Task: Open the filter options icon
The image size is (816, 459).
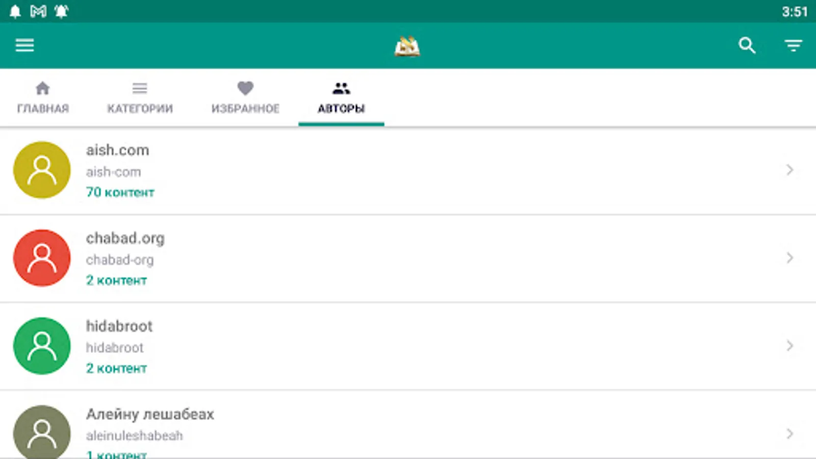Action: [x=793, y=46]
